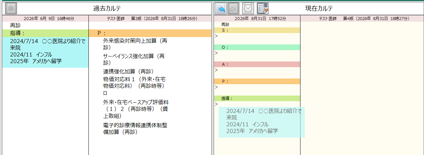Screen dimensions: 424x155
Task: Click the input line under current chart P：
Action: 257,87
